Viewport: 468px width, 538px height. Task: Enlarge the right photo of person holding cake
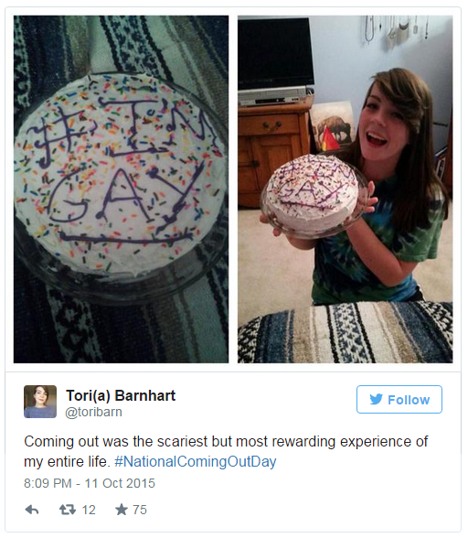(x=345, y=189)
